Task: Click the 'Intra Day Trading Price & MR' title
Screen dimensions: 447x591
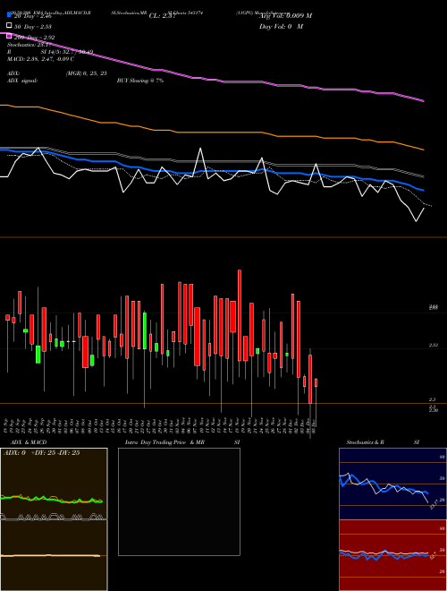Action: pyautogui.click(x=164, y=442)
